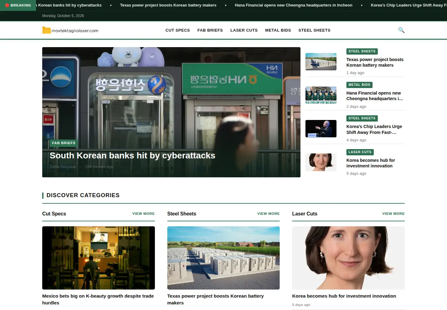Click the folder logo icon
Image resolution: width=447 pixels, height=310 pixels.
pyautogui.click(x=47, y=30)
